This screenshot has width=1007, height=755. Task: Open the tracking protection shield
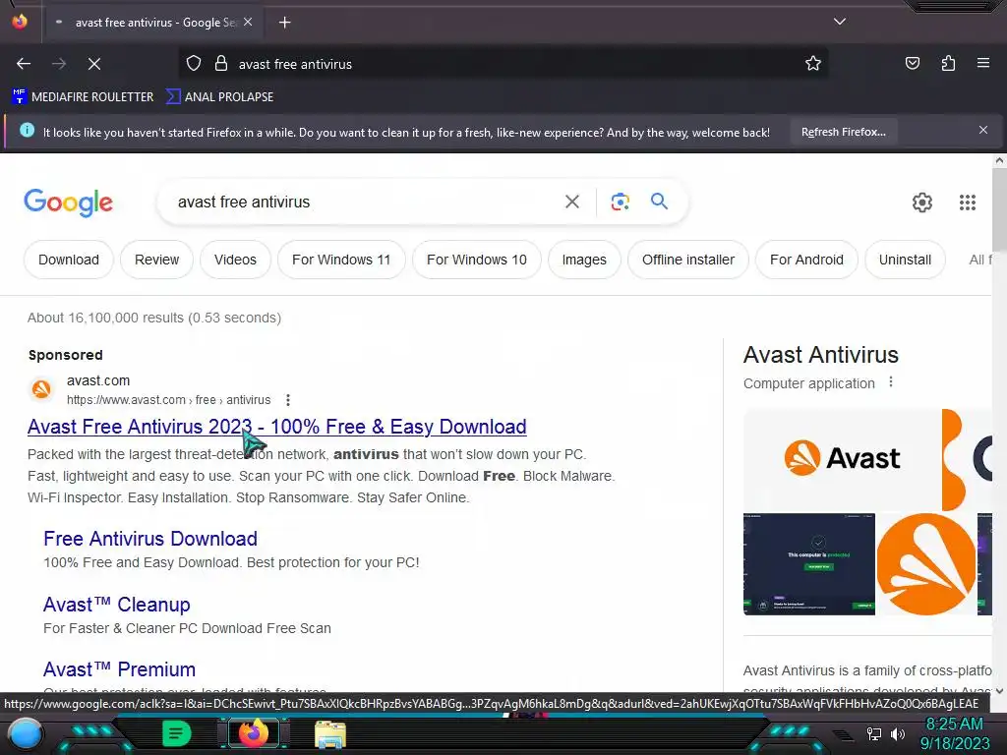pyautogui.click(x=194, y=64)
